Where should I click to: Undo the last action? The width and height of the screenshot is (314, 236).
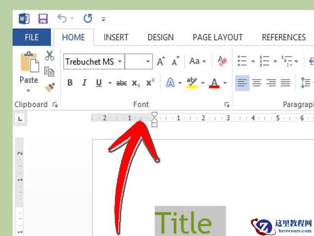62,18
